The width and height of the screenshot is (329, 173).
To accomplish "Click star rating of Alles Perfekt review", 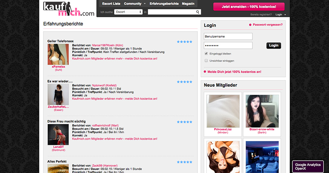I will (184, 162).
